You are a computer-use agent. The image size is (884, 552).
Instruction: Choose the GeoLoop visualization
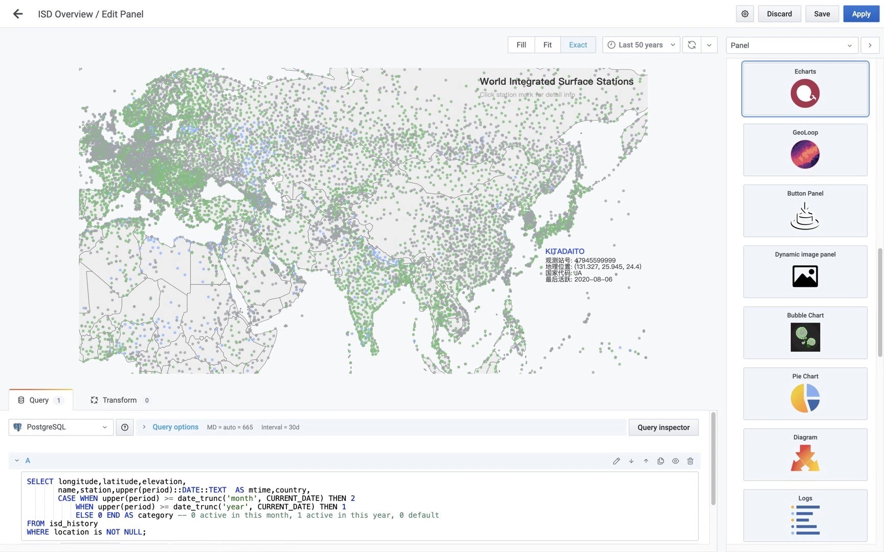click(x=805, y=150)
